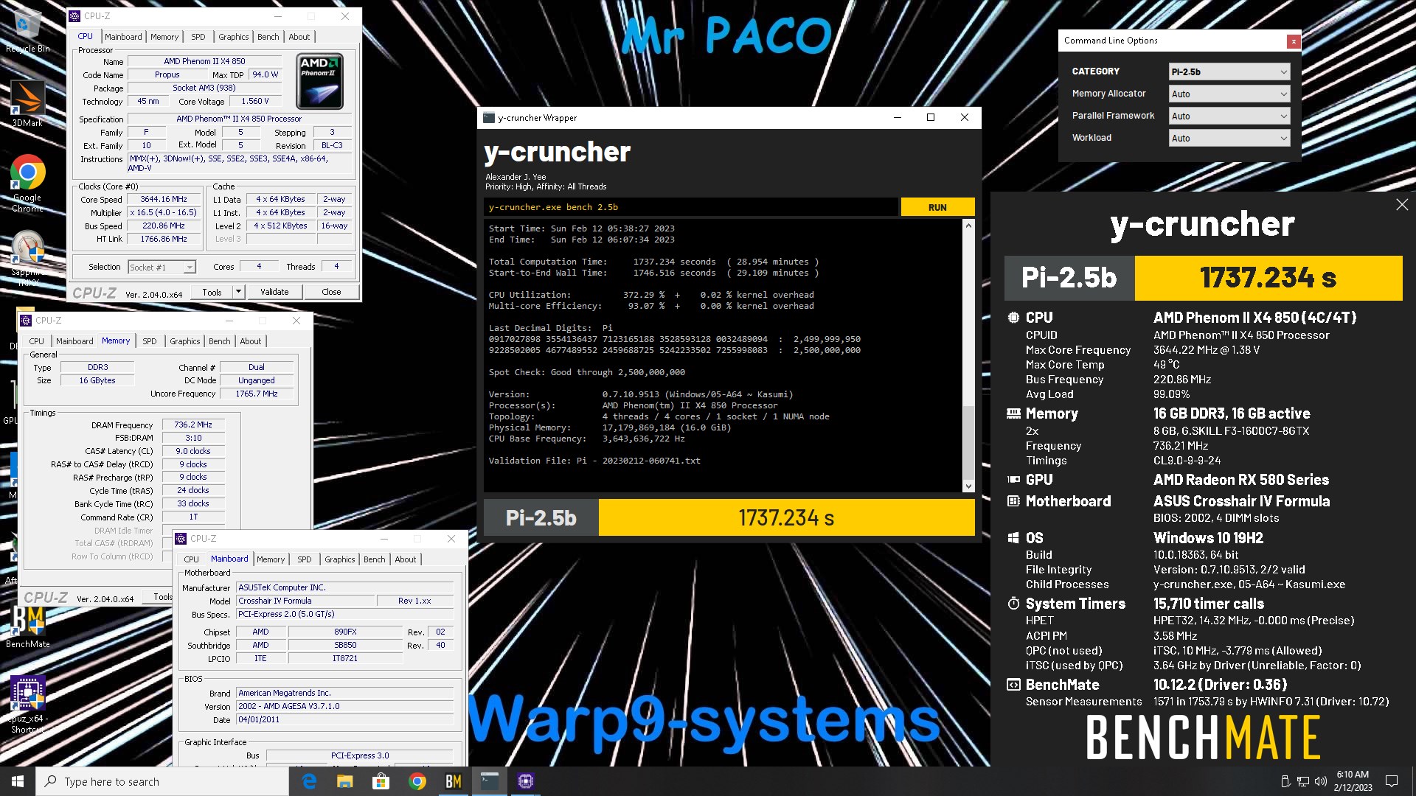This screenshot has height=796, width=1416.
Task: Click the y-cruncher Wrapper title bar icon
Action: coord(489,118)
